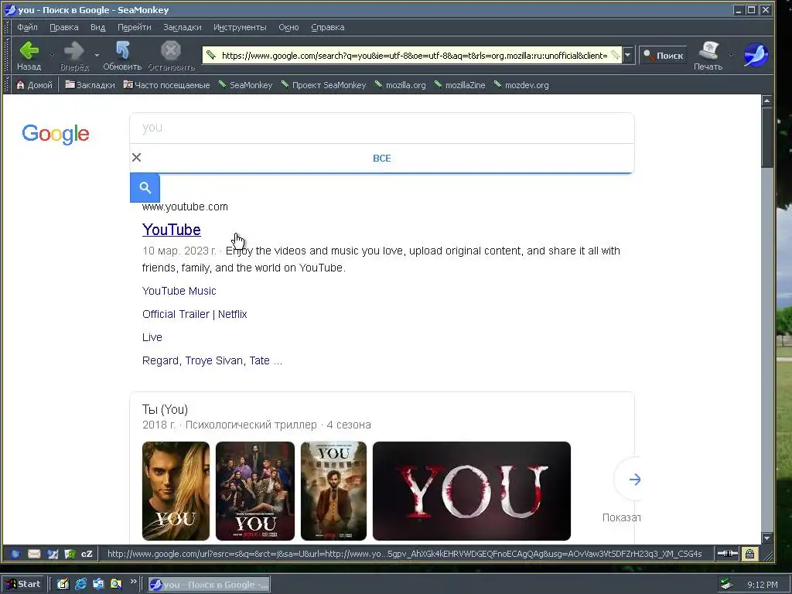Launch Internet Explorer from quick launch

coord(80,585)
